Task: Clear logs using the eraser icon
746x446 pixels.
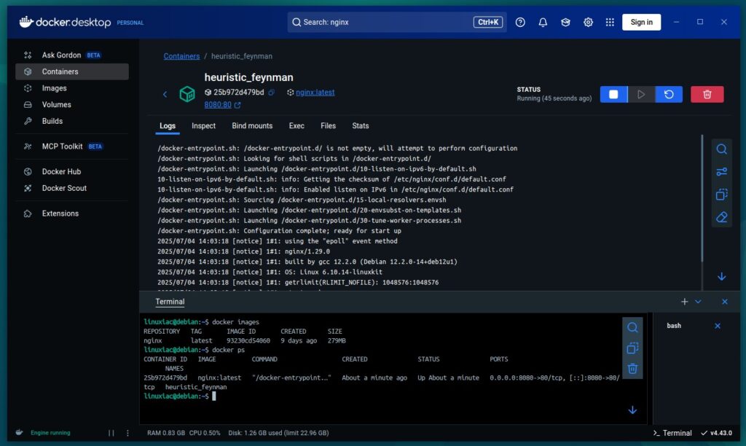Action: pyautogui.click(x=722, y=217)
